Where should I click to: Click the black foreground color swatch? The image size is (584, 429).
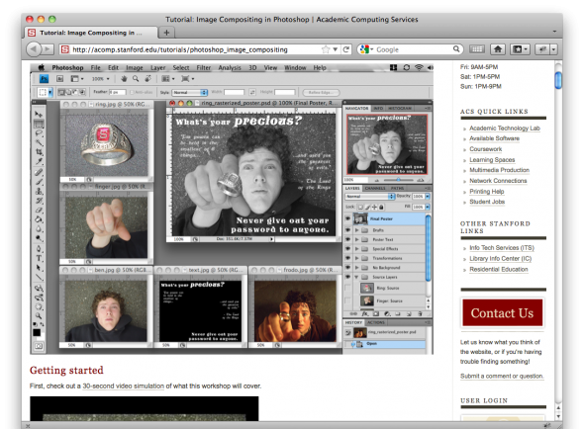point(37,332)
